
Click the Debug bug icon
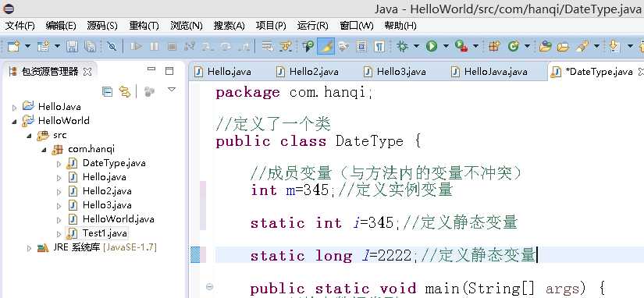[x=403, y=46]
